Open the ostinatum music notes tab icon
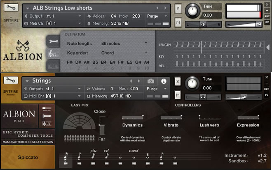This screenshot has width=272, height=170. click(x=52, y=53)
